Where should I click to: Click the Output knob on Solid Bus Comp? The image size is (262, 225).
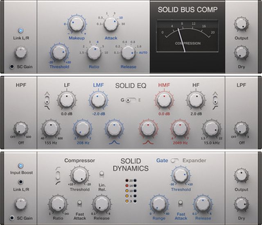[241, 24]
